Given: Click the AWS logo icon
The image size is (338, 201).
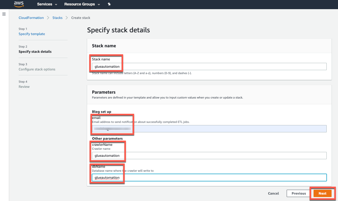Looking at the screenshot, I should point(19,4).
